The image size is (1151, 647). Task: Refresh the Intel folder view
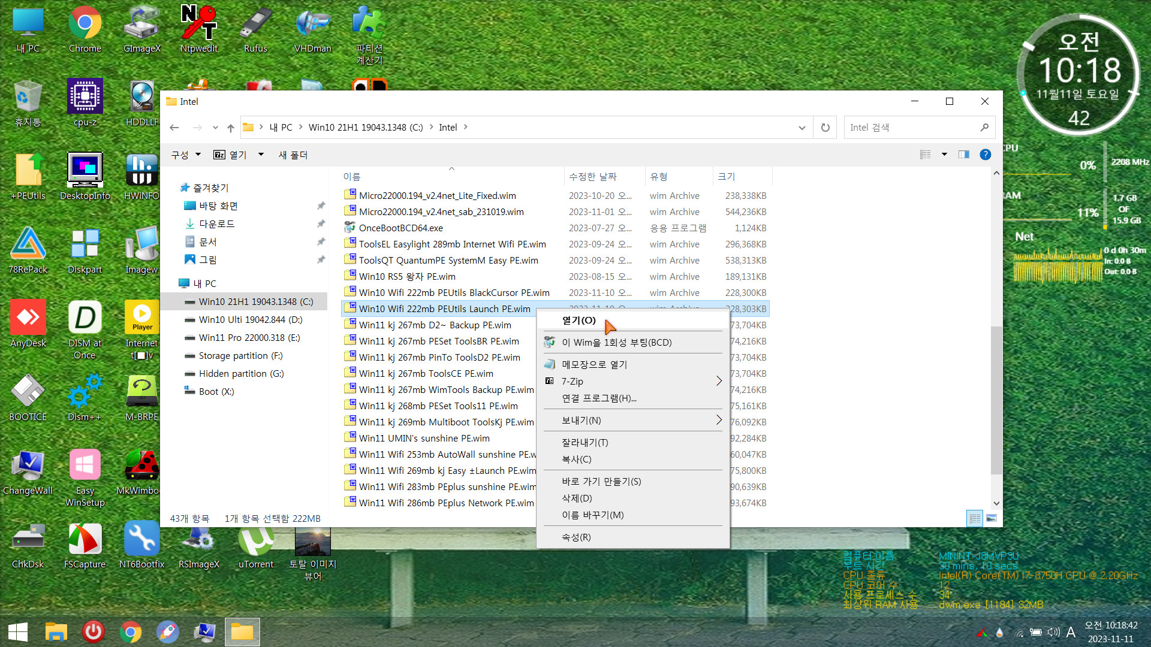tap(825, 127)
